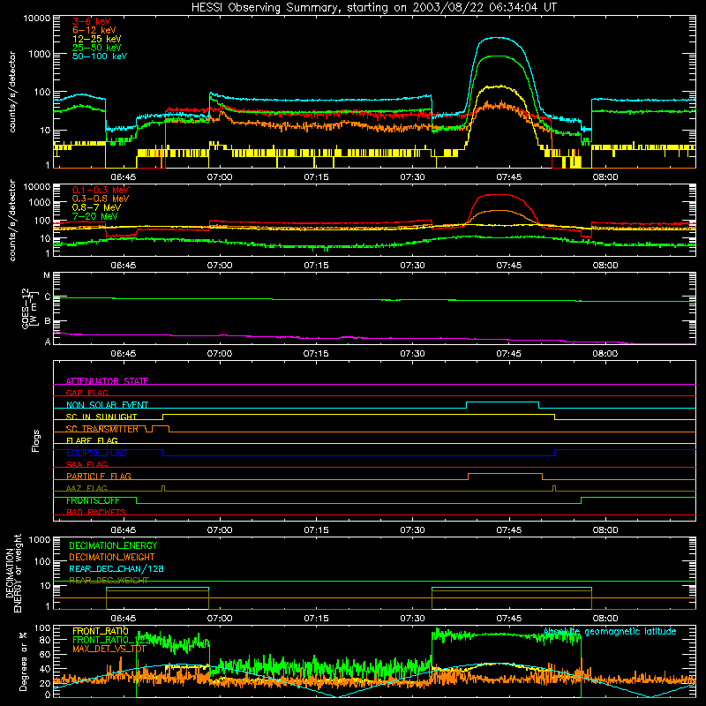This screenshot has width=706, height=706.
Task: Pick the NON_SOLAR_EVENT flag label
Action: tap(107, 405)
